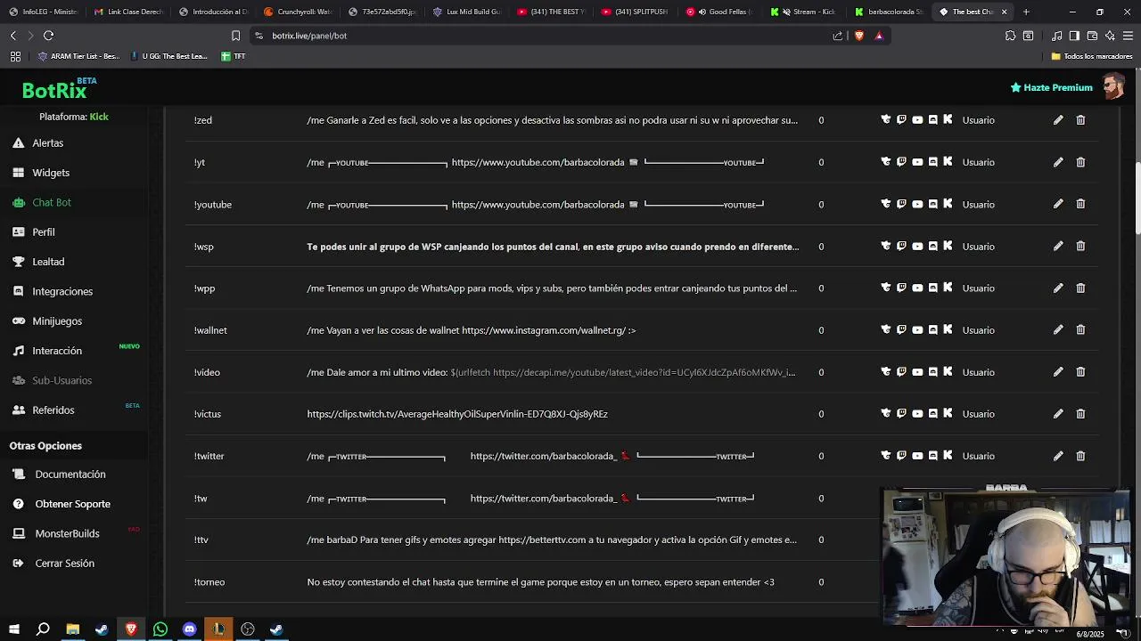The image size is (1141, 641).
Task: Click the Kick icon in !victus row
Action: (x=948, y=413)
